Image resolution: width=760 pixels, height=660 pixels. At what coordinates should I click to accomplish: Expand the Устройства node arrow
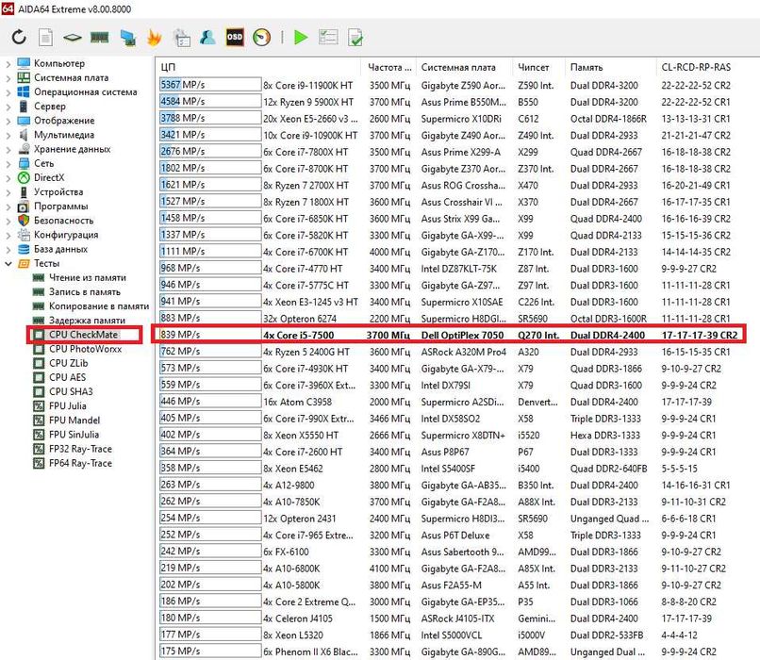click(x=8, y=192)
